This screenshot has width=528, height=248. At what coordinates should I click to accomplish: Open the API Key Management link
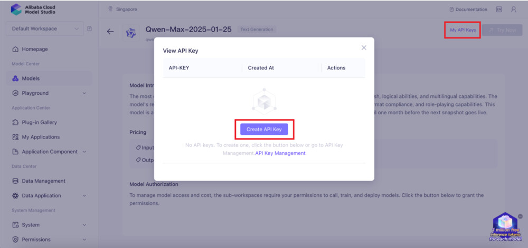coord(280,153)
